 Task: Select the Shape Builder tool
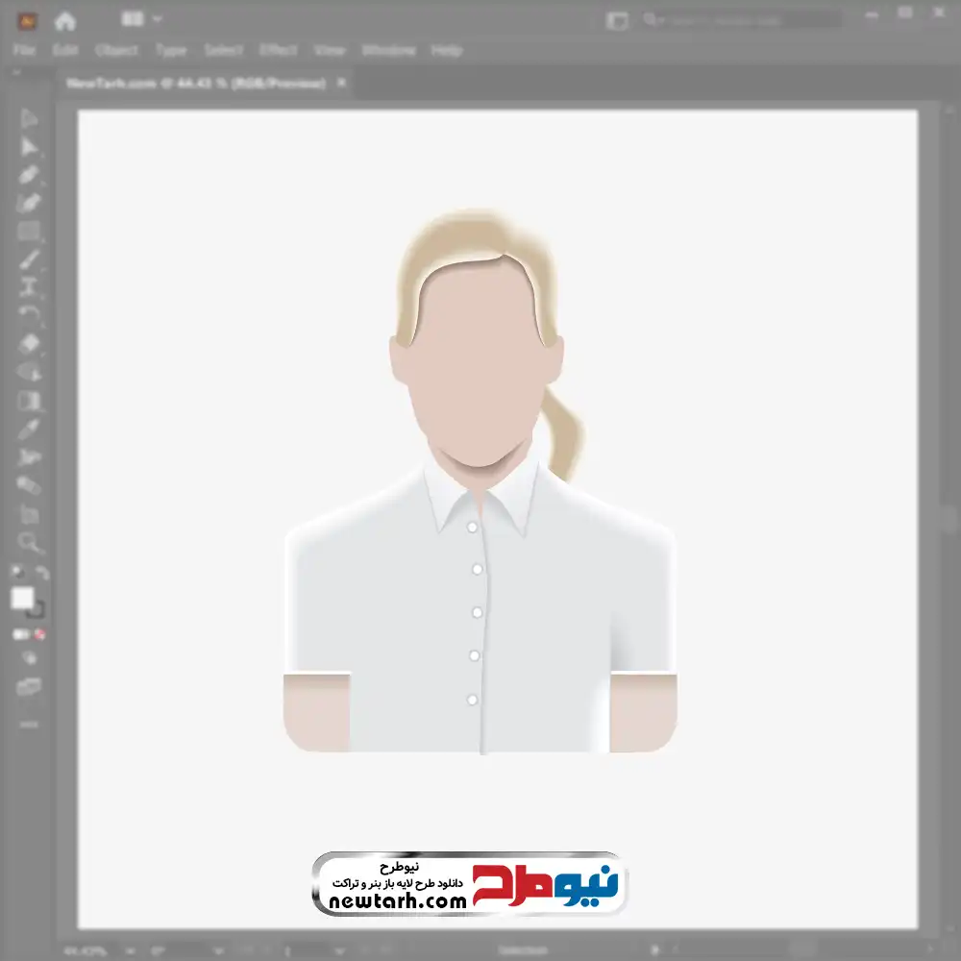point(28,372)
